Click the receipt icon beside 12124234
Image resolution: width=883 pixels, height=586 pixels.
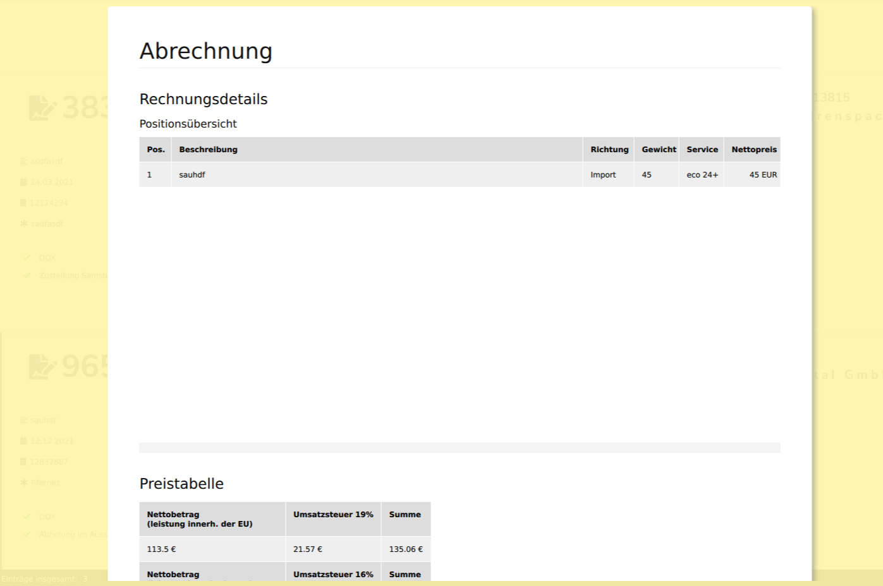tap(24, 203)
